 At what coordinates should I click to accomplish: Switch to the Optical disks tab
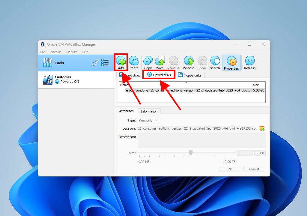point(159,75)
